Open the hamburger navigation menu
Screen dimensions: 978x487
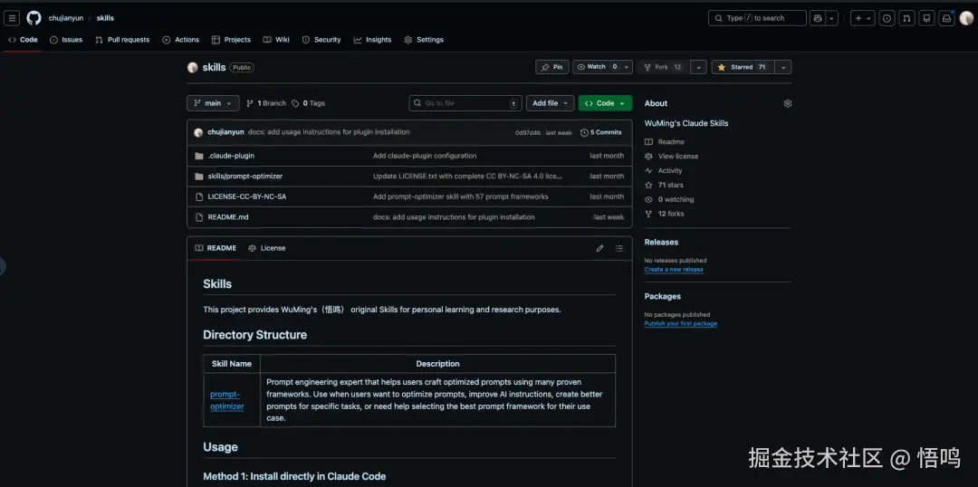click(12, 18)
